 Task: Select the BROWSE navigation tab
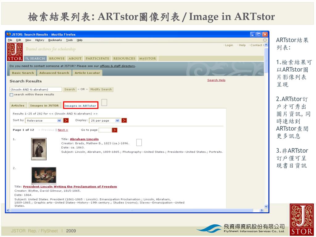tap(57, 58)
